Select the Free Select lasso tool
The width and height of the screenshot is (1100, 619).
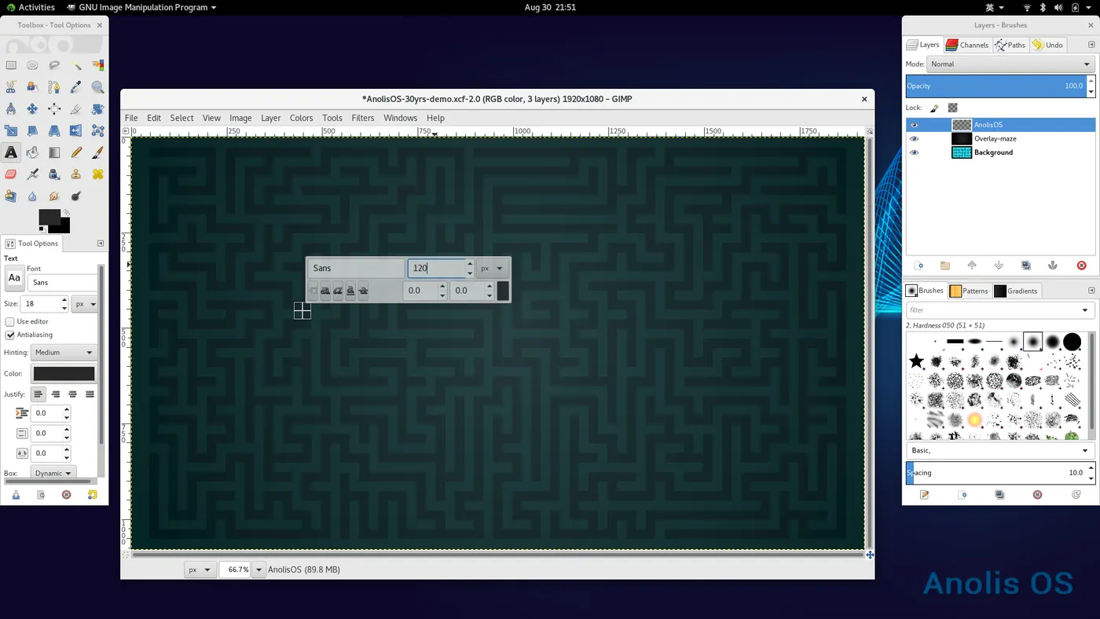coord(54,65)
